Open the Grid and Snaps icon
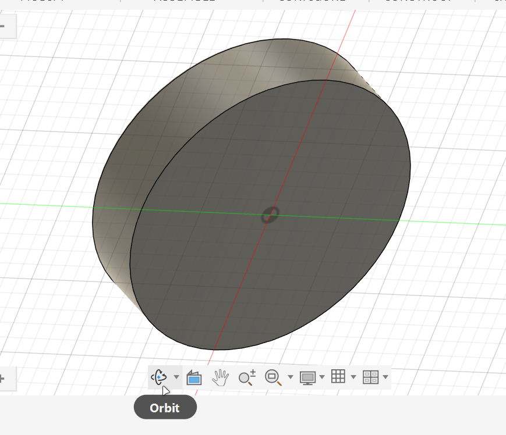This screenshot has width=506, height=435. pos(338,376)
